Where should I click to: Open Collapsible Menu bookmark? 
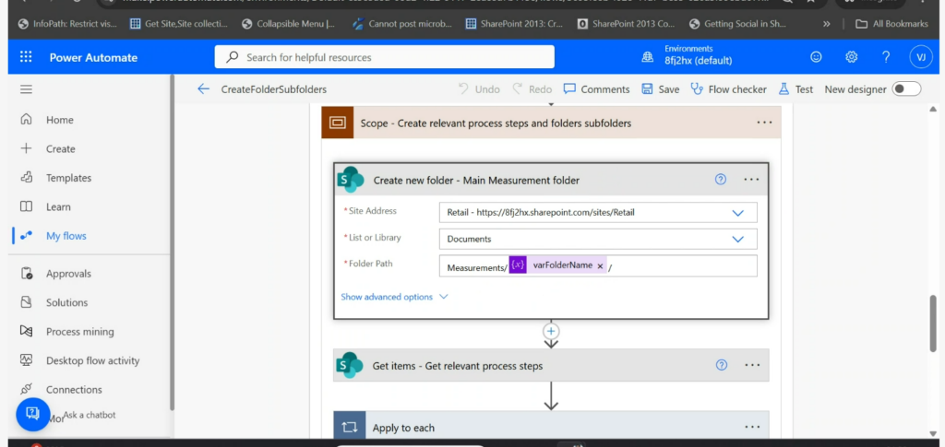point(289,24)
